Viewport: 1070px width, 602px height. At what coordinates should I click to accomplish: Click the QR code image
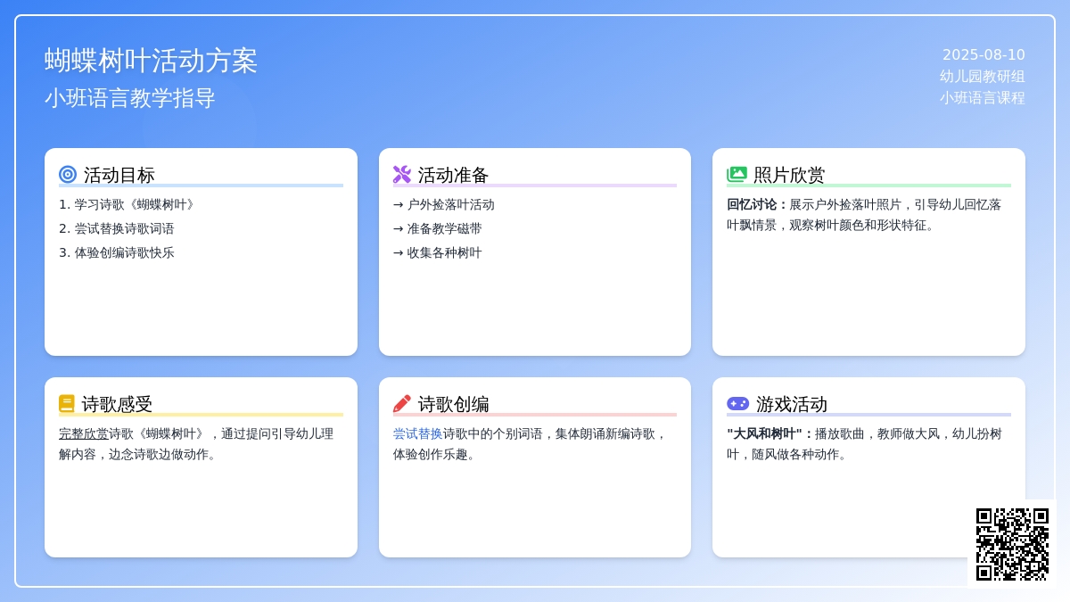click(x=1012, y=544)
